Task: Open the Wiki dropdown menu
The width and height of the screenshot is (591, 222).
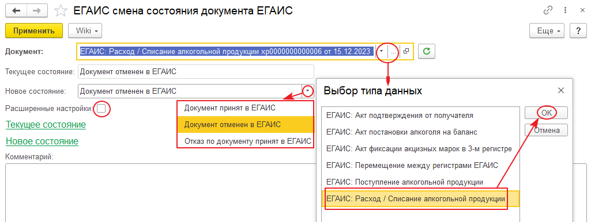Action: [85, 31]
